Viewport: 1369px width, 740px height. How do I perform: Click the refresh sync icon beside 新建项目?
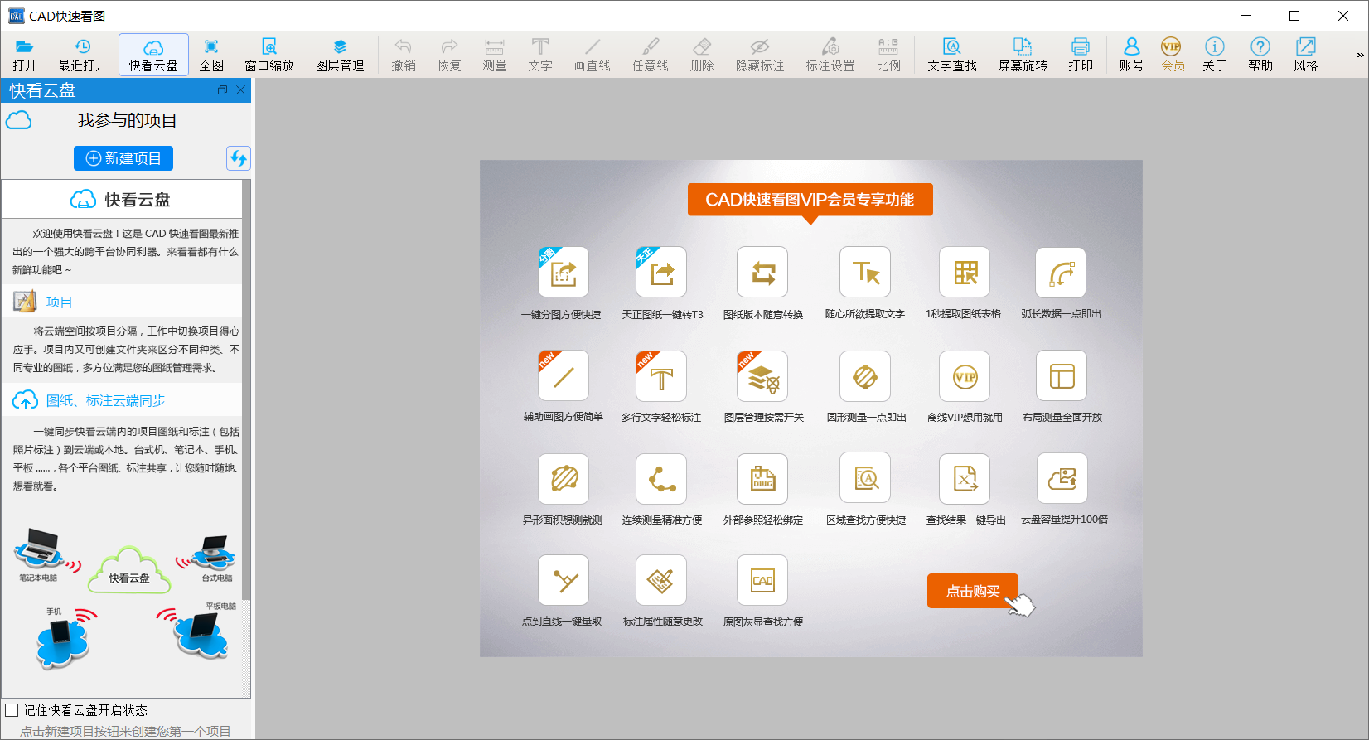click(239, 158)
